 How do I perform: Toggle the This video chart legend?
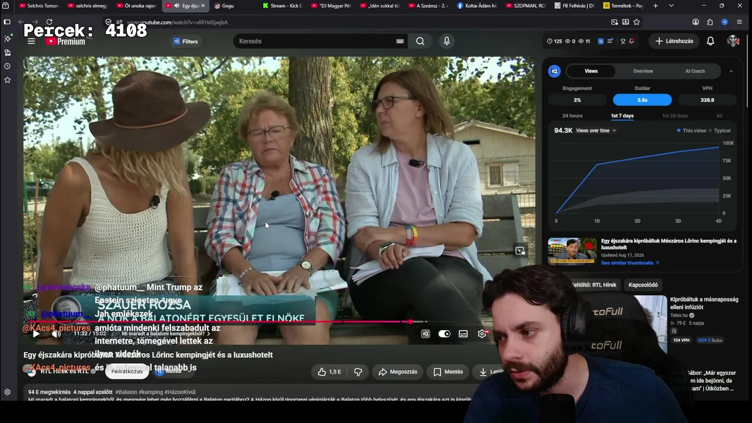(691, 130)
